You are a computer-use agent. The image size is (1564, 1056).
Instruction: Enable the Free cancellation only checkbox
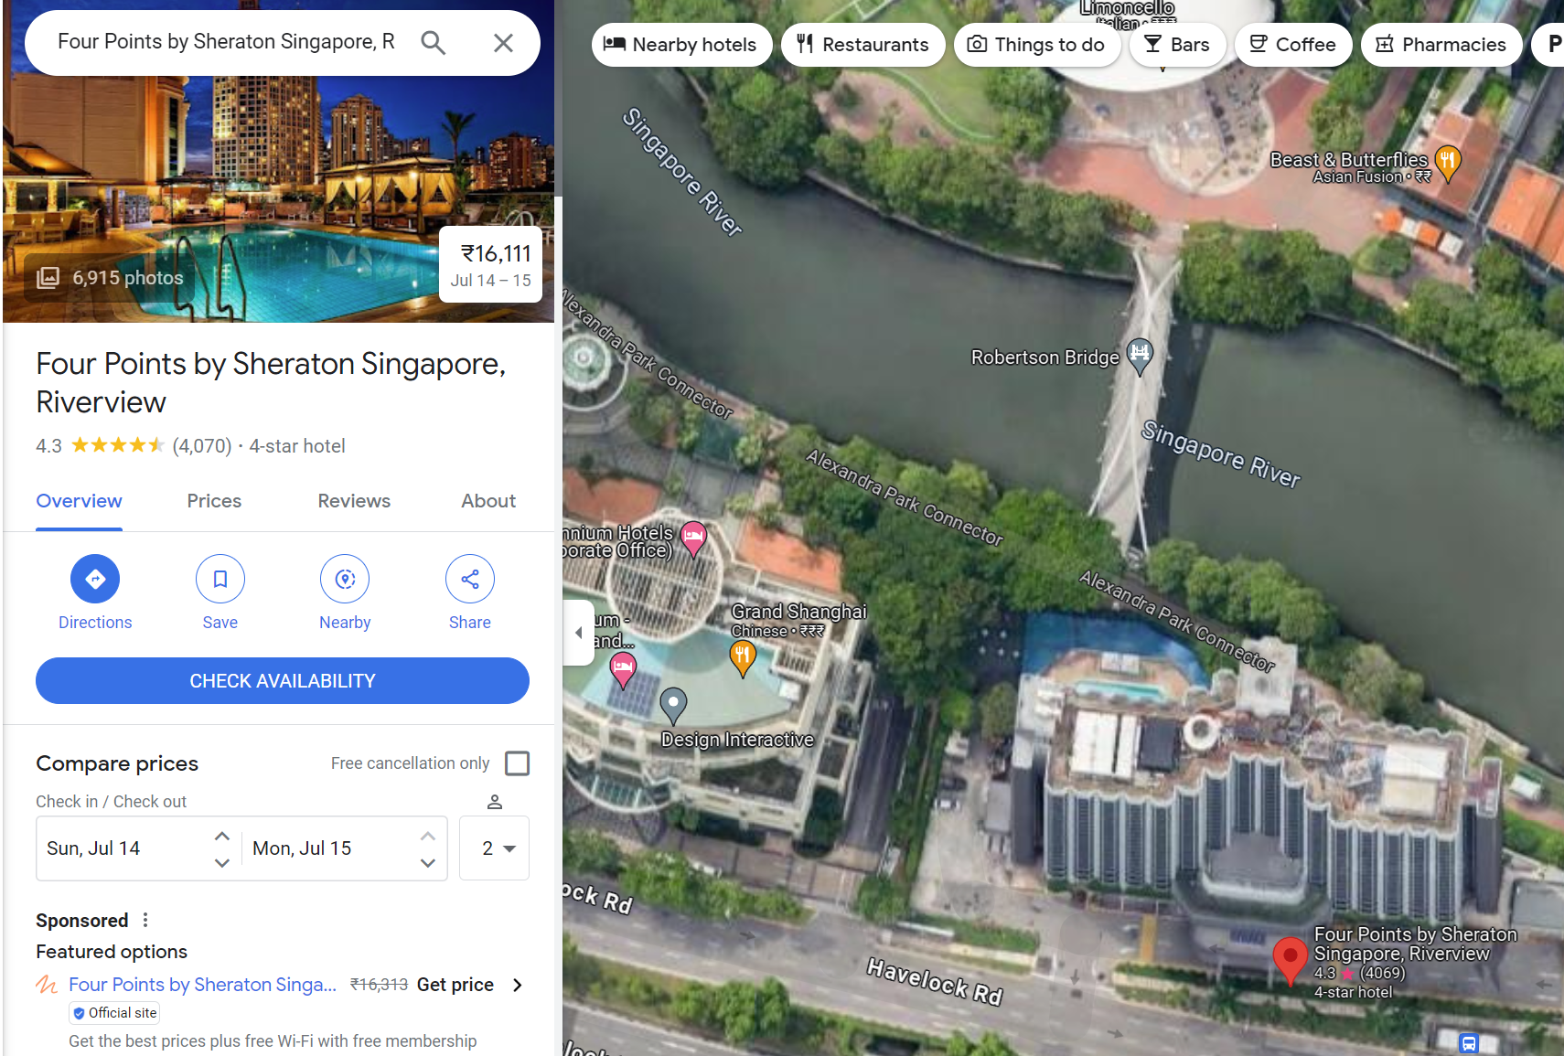(518, 763)
